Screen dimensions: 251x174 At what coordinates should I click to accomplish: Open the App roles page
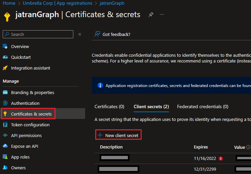(20, 157)
